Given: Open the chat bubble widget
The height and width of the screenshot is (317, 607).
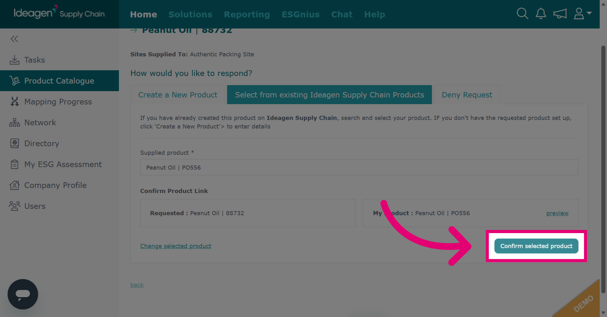Looking at the screenshot, I should click(x=23, y=294).
